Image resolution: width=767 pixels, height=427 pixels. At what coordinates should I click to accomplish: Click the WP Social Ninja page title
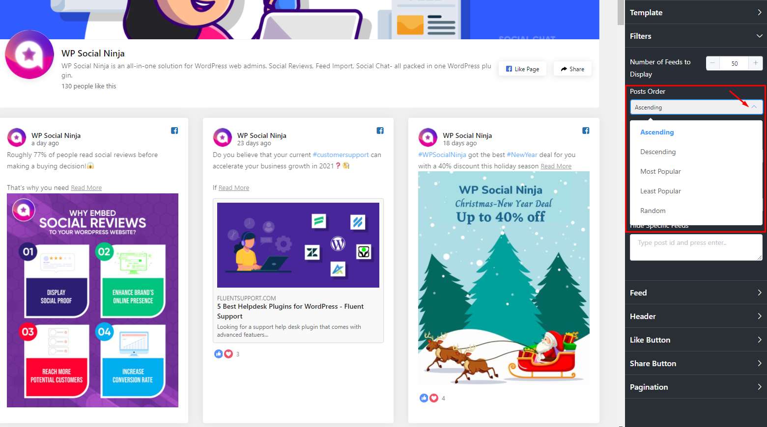pyautogui.click(x=93, y=53)
